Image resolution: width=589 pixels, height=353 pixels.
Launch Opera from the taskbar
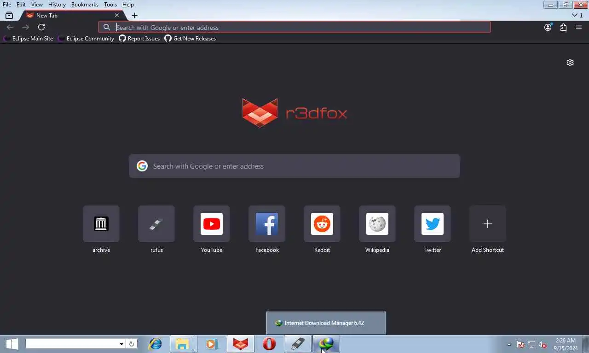pos(269,344)
